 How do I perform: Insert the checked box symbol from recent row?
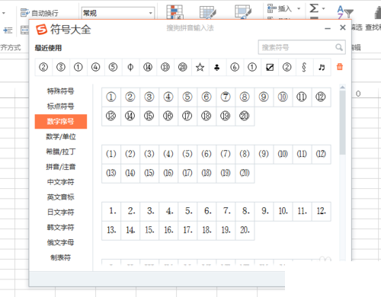tap(270, 67)
